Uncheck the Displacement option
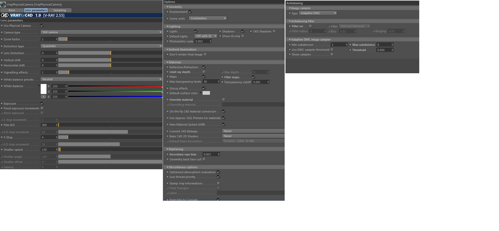The width and height of the screenshot is (499, 231). [x=190, y=12]
